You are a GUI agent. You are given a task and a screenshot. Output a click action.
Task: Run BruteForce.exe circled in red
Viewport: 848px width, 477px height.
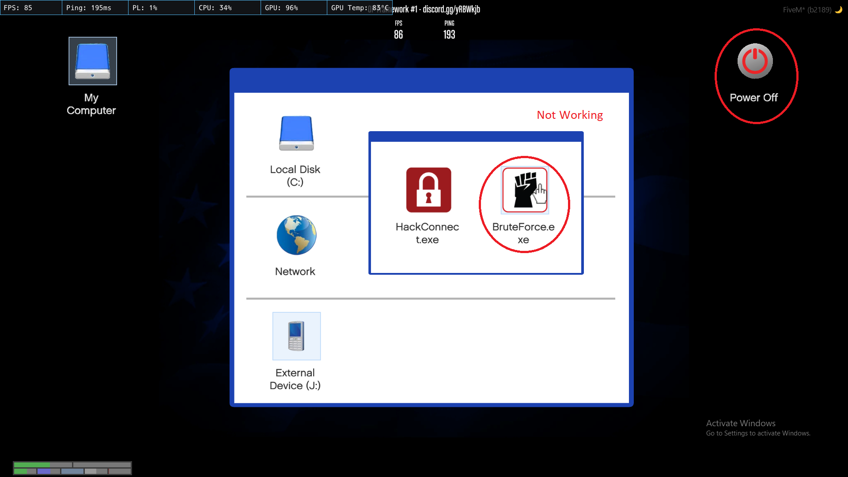pos(524,189)
